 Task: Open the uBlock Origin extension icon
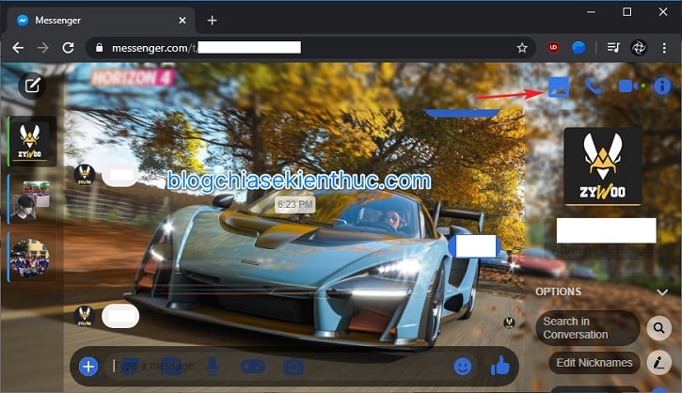[553, 48]
